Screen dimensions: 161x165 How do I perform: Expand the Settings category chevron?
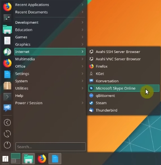pyautogui.click(x=82, y=74)
